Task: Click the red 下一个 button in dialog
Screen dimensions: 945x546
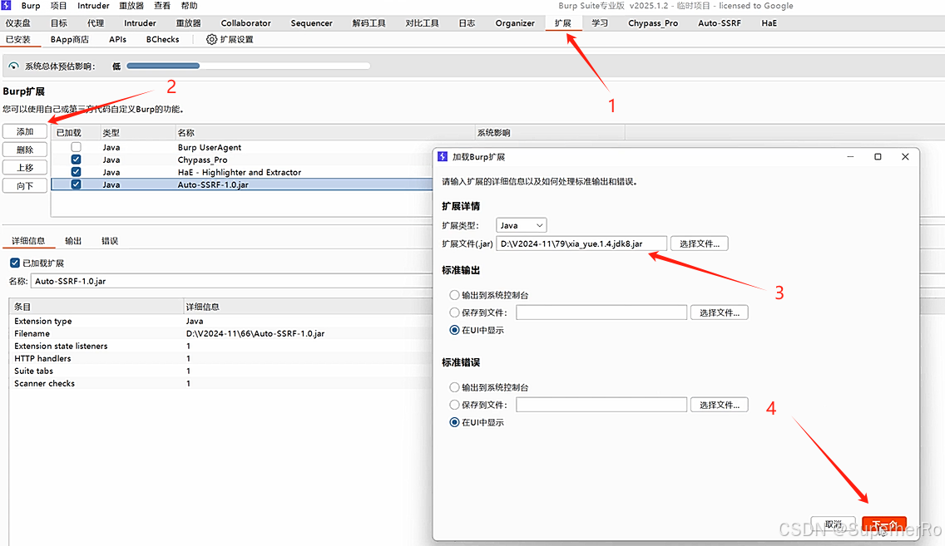Action: 884,524
